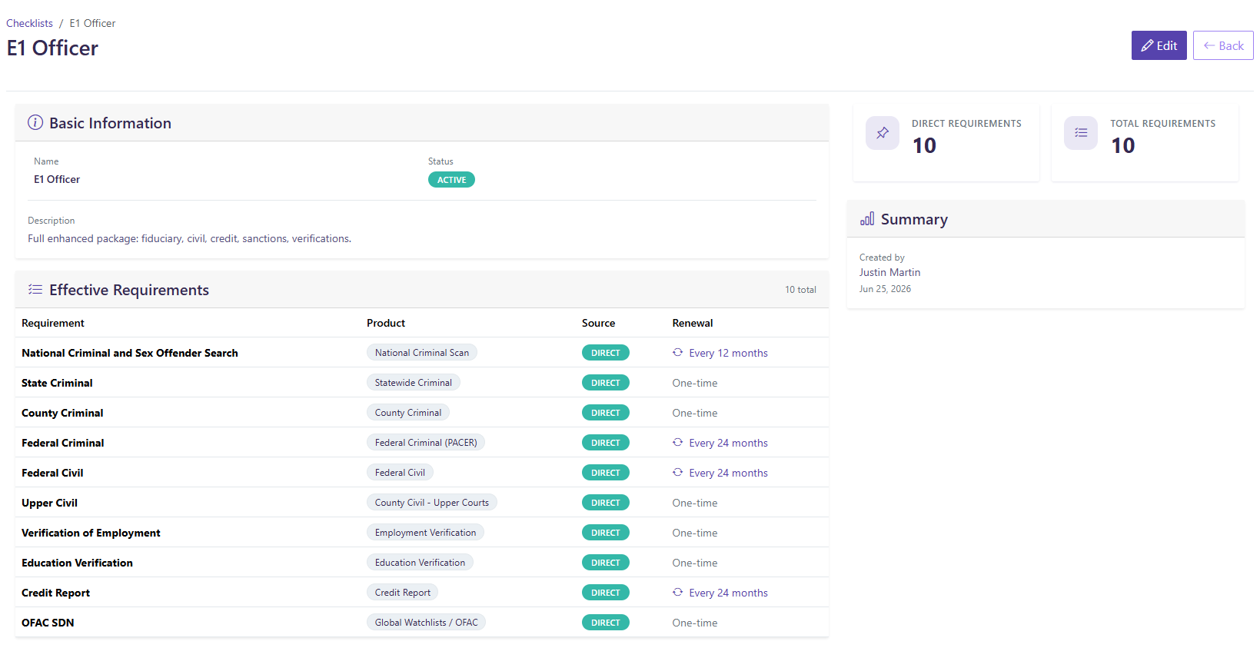Click the County Civil - Upper Courts tag
Viewport: 1260px width, 658px height.
pyautogui.click(x=432, y=502)
